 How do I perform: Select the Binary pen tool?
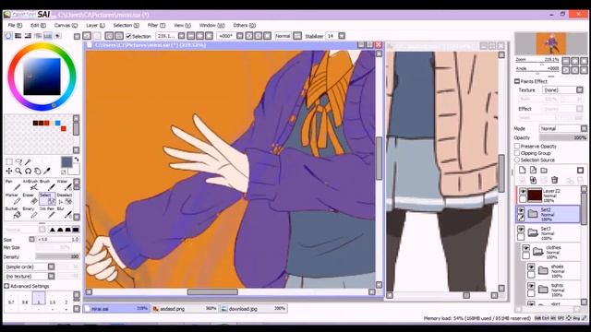[x=30, y=213]
